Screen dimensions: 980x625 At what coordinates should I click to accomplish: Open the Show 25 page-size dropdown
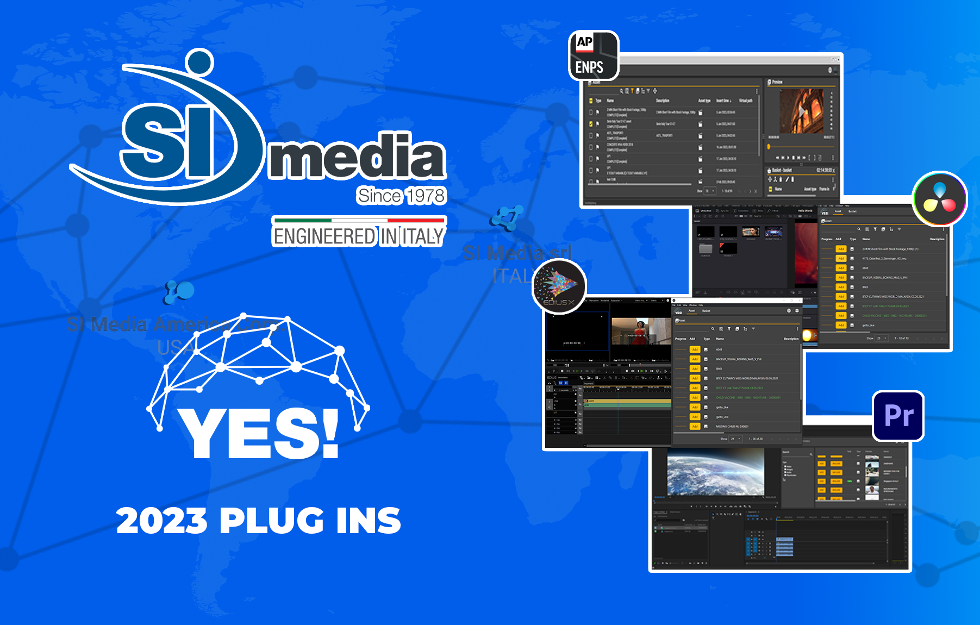(x=736, y=439)
